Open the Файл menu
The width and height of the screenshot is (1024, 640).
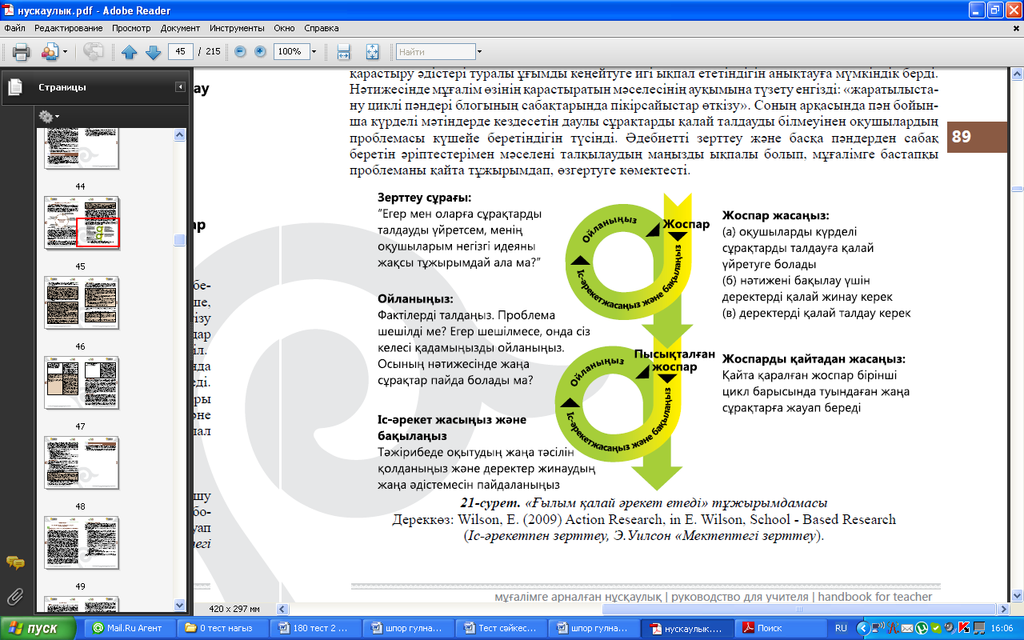tap(14, 28)
